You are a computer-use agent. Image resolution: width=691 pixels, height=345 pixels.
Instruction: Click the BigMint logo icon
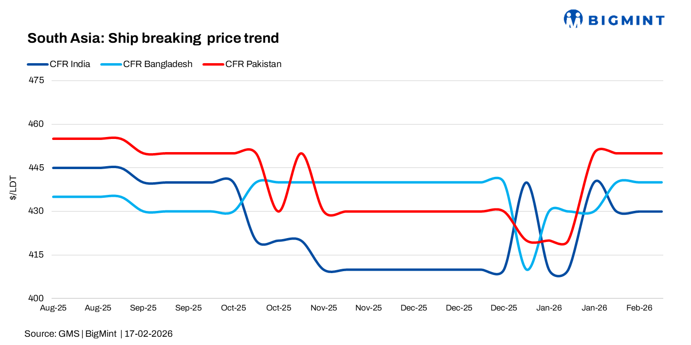tap(573, 19)
